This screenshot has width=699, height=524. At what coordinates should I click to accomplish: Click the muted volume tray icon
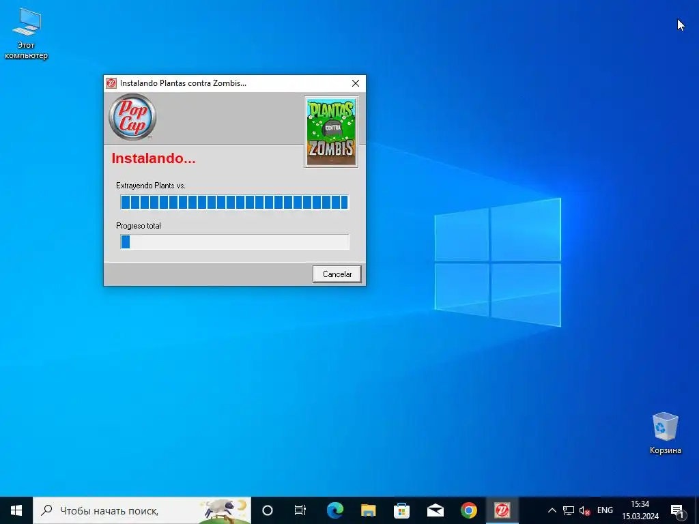coord(584,510)
